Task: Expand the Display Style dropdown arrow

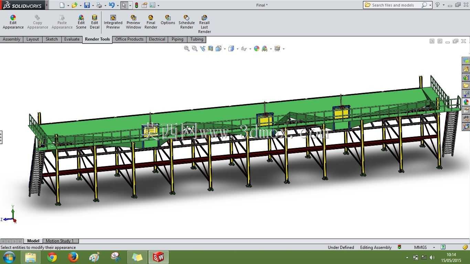Action: [237, 49]
